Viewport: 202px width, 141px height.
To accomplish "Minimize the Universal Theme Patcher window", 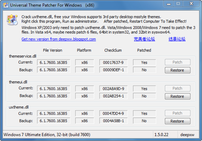I will tap(169, 4).
